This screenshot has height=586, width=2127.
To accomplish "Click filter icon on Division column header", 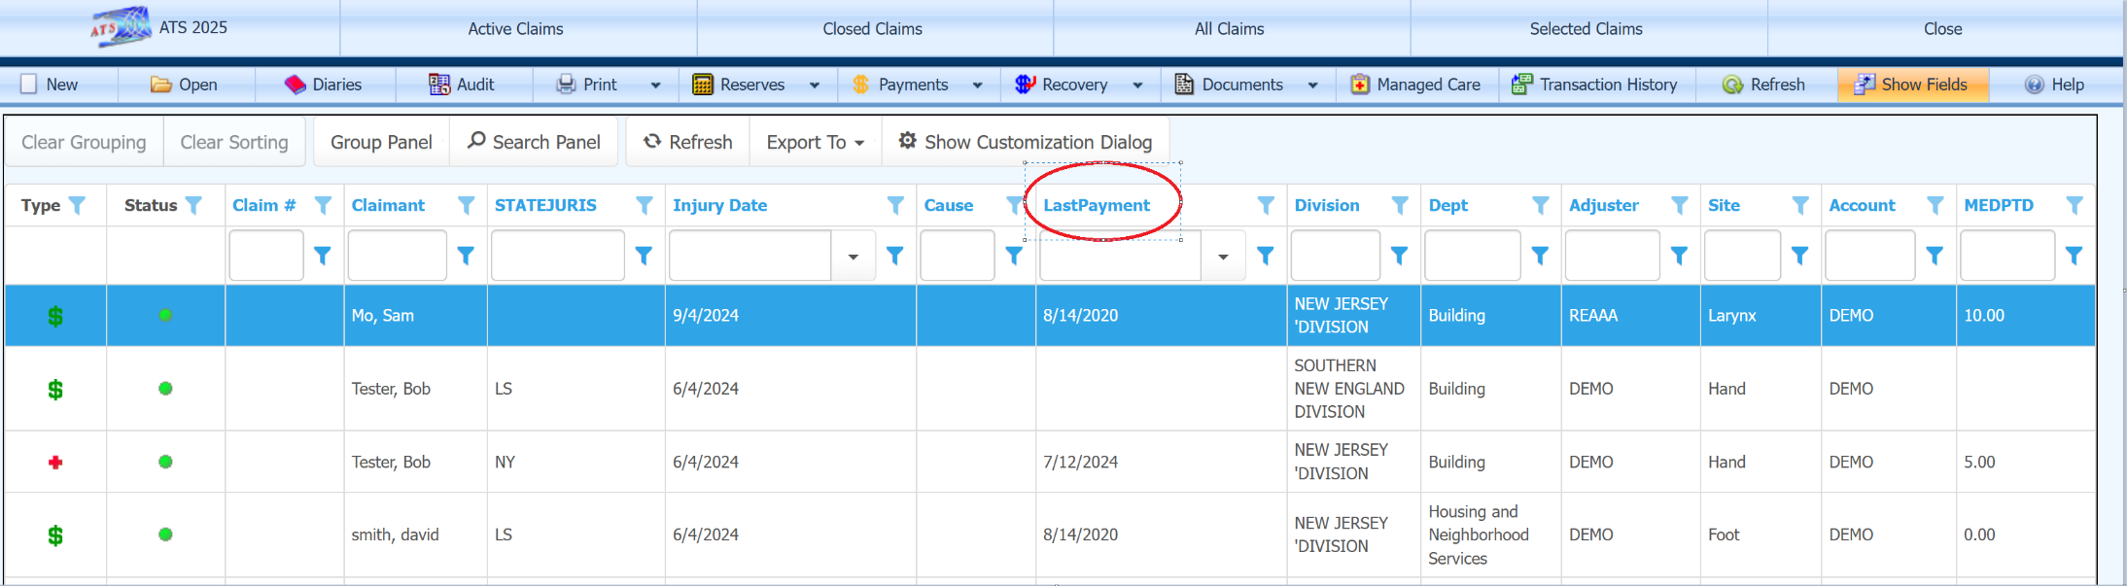I will click(1400, 205).
